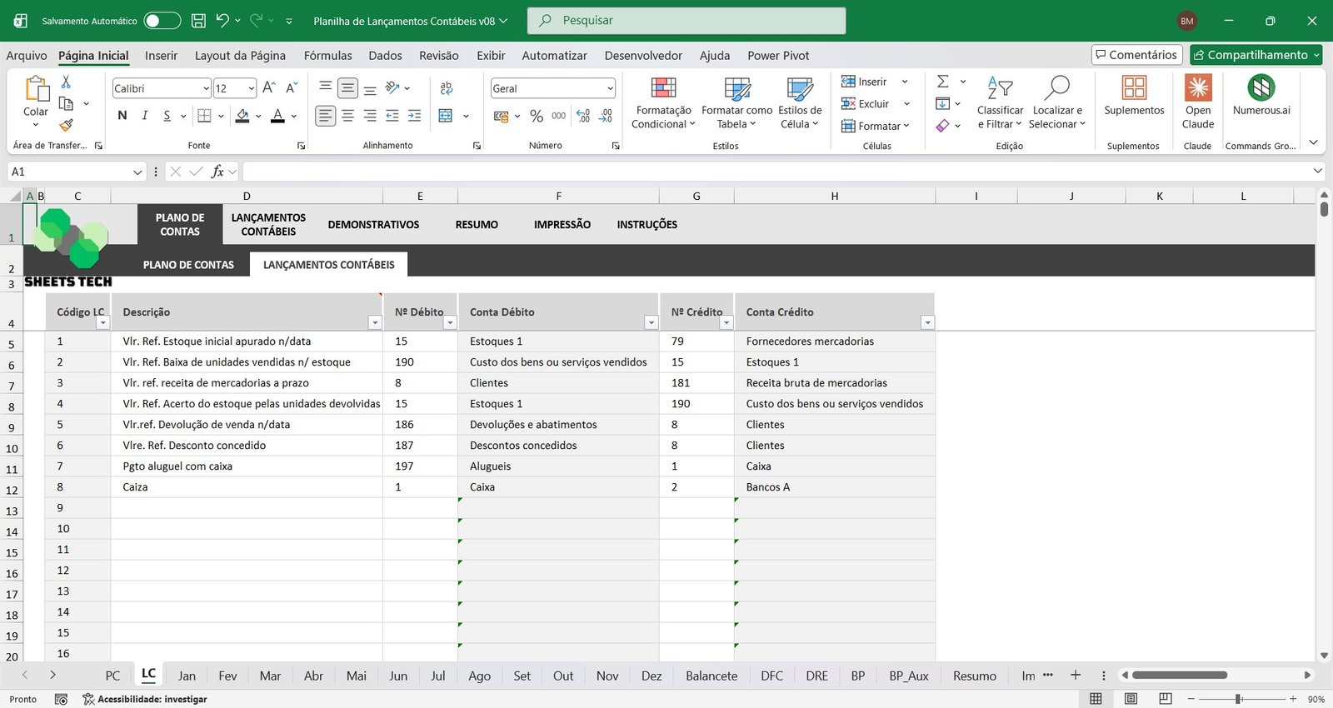Screen dimensions: 1333x708
Task: Click the Save icon in title bar
Action: tap(198, 21)
